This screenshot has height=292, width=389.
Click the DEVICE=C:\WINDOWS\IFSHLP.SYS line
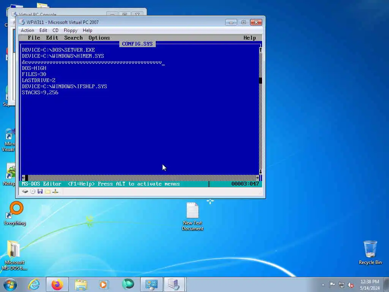tap(64, 86)
